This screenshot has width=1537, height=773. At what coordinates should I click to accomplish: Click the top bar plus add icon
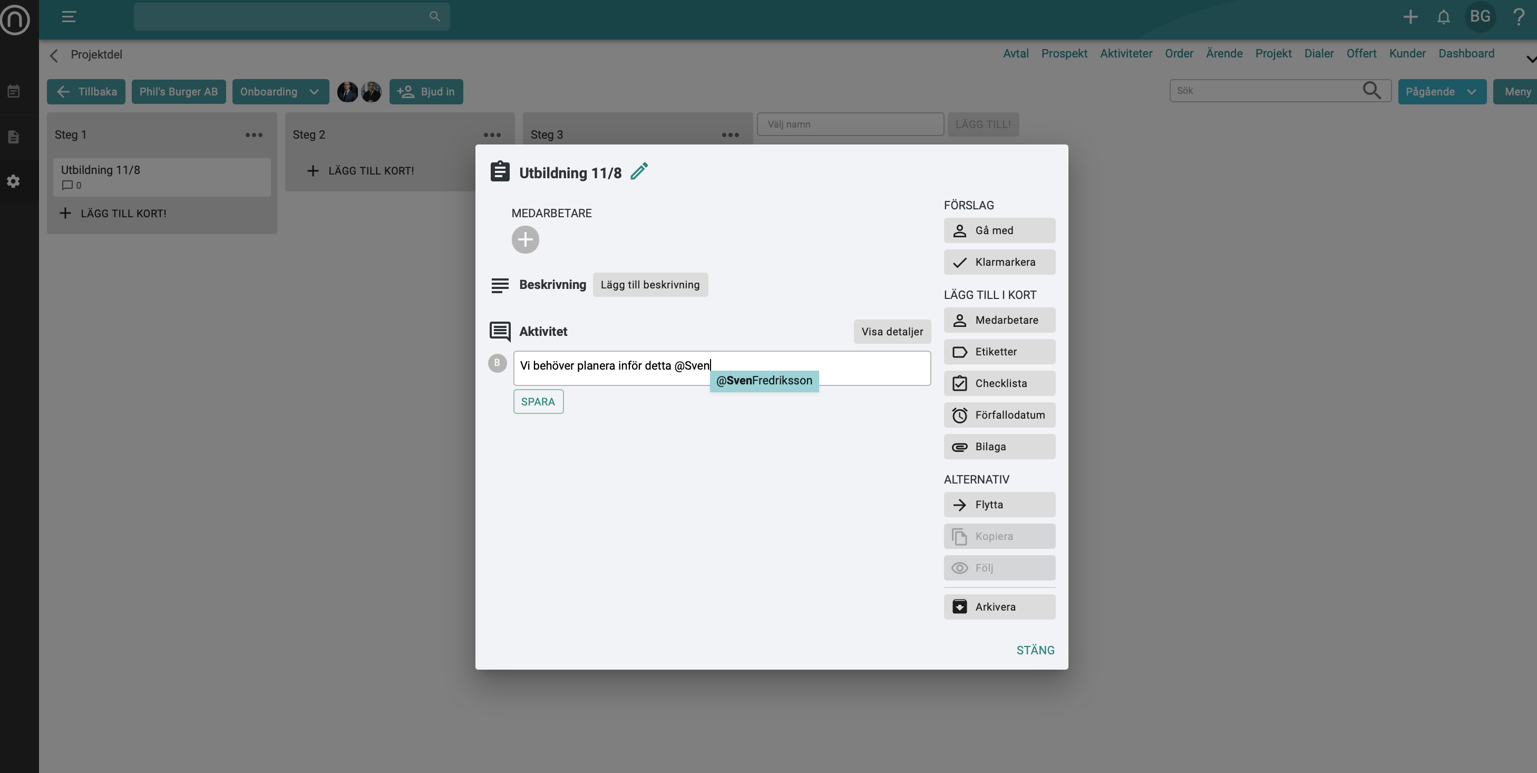1410,17
